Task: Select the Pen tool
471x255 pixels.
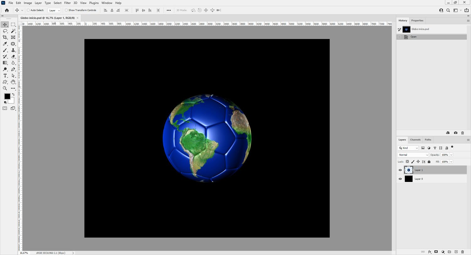Action: click(13, 69)
